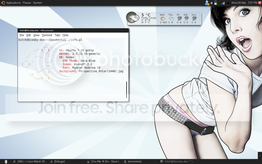The width and height of the screenshot is (262, 164).
Task: Open the Terminal menu in terminal
Action: pyautogui.click(x=47, y=35)
